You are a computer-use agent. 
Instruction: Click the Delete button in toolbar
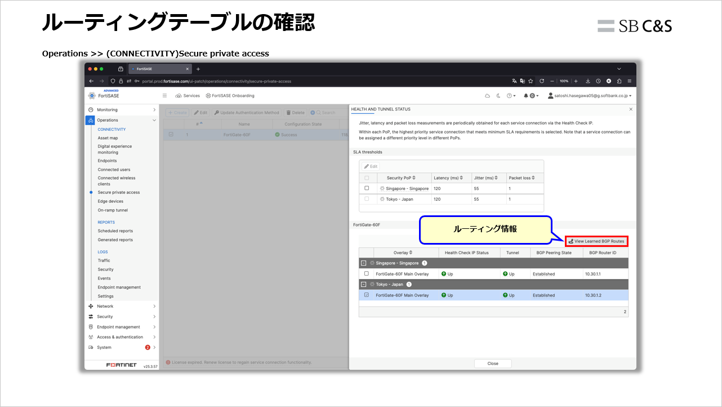[295, 113]
